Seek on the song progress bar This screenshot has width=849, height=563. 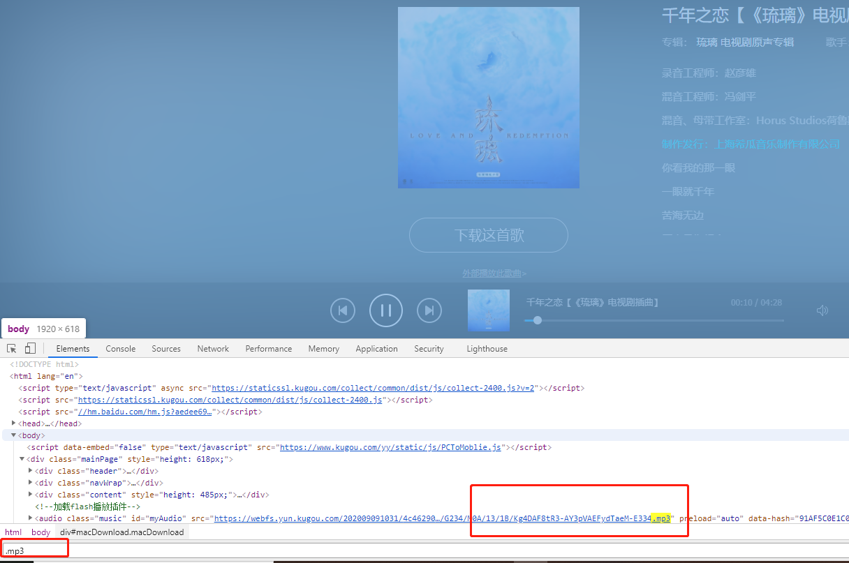654,320
